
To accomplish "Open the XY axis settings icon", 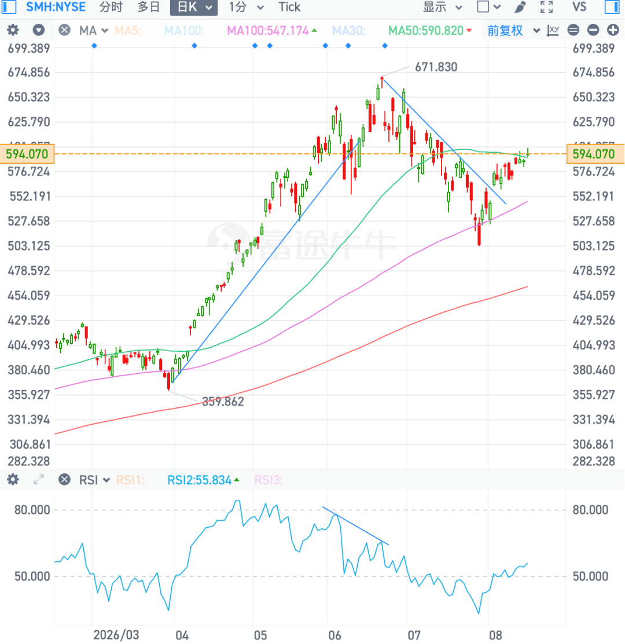I will pyautogui.click(x=553, y=30).
